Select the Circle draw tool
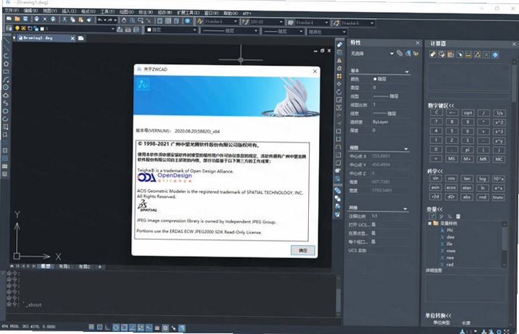The width and height of the screenshot is (519, 334). coord(6,87)
